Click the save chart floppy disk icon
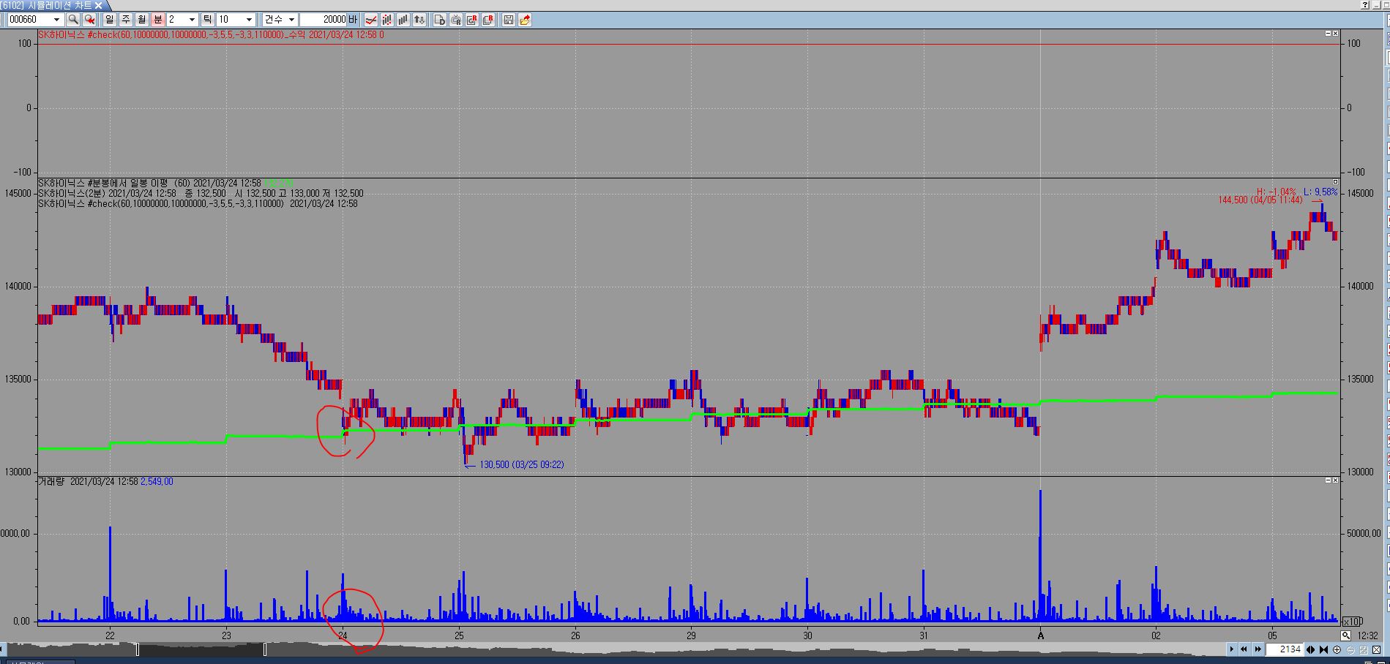The width and height of the screenshot is (1390, 664). (509, 20)
